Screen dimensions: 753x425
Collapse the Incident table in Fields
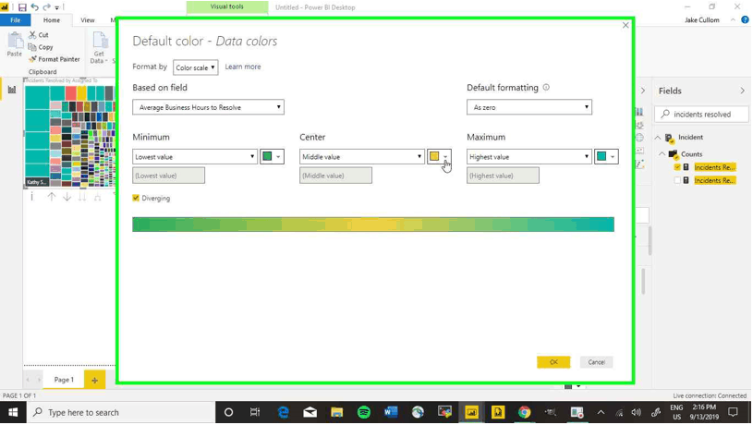click(x=658, y=138)
